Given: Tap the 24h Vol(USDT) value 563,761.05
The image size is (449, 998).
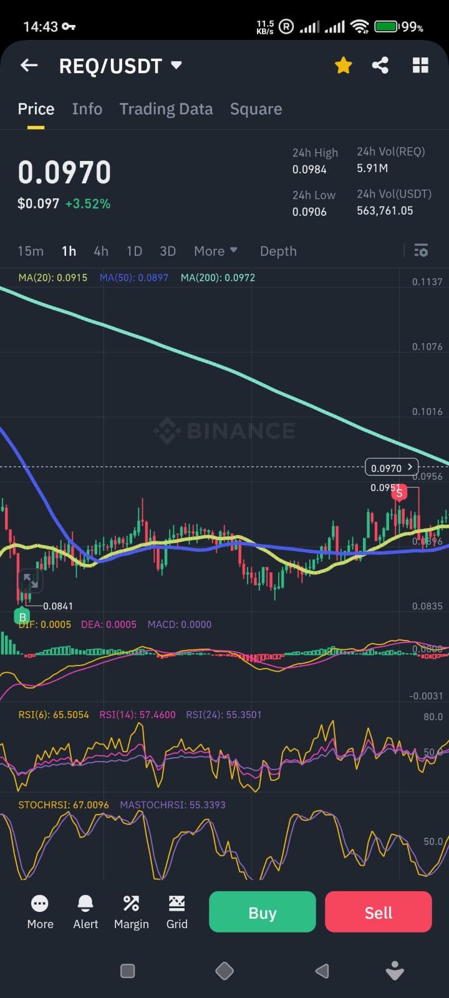Looking at the screenshot, I should coord(385,210).
